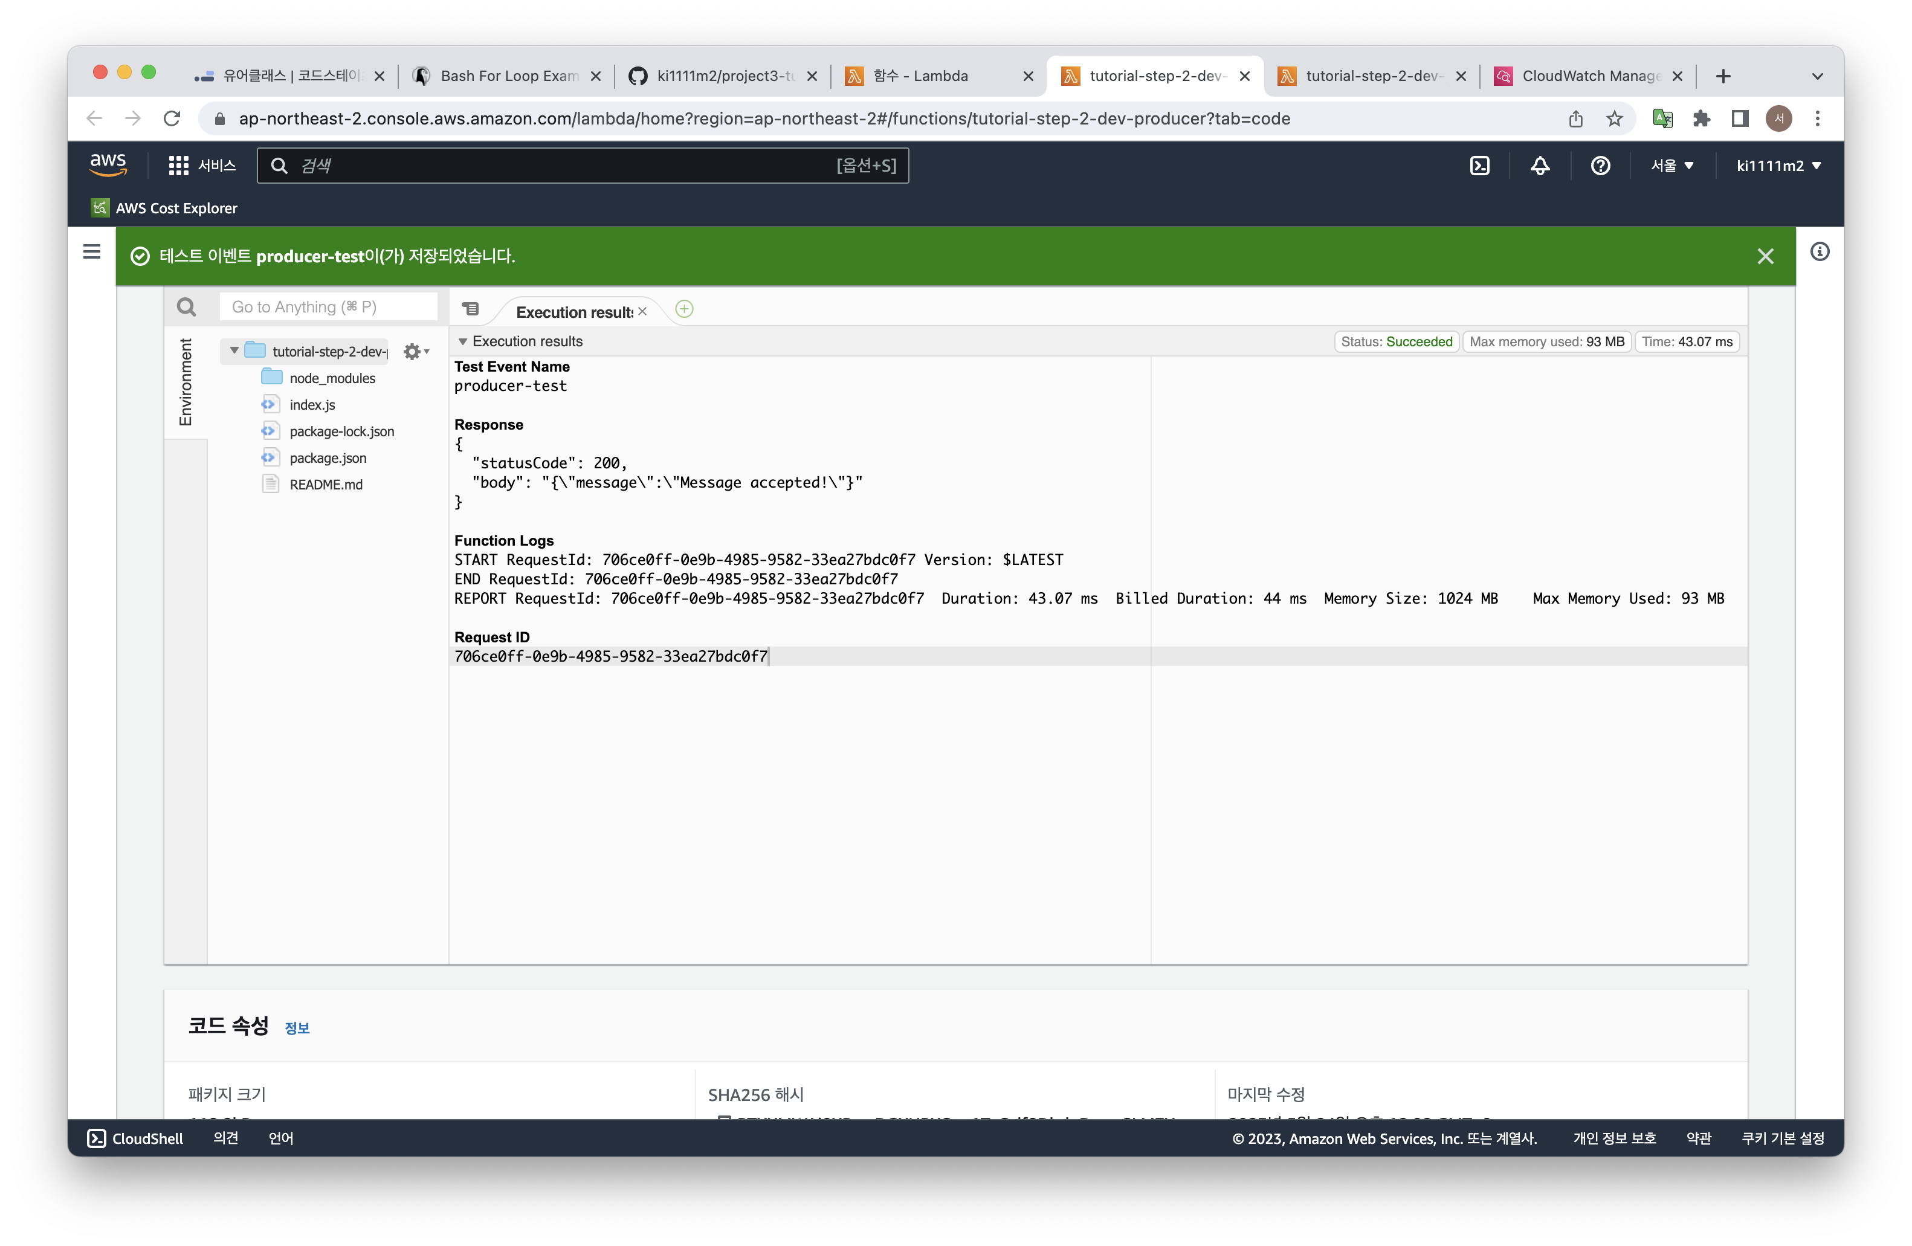Screen dimensions: 1912x1246
Task: Click the Go to Anything search field
Action: coord(328,307)
